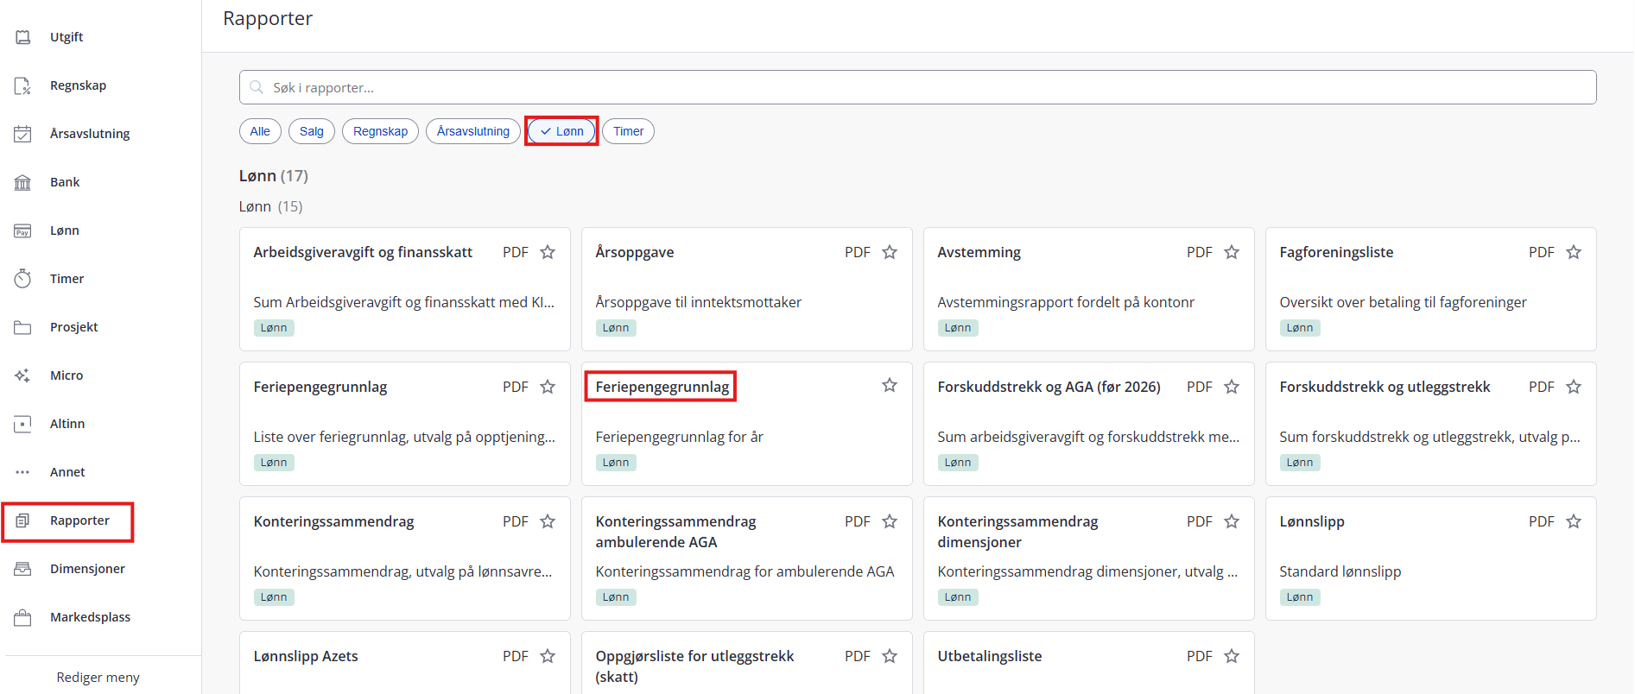Star the Konteringssammendrag ambulerende AGA report

tap(890, 521)
